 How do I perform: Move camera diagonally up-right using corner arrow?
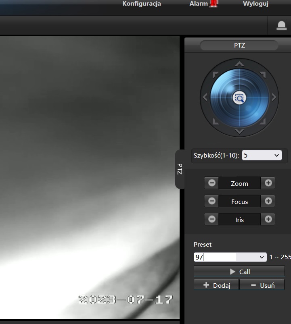[x=263, y=75]
